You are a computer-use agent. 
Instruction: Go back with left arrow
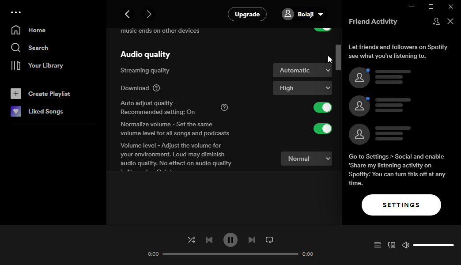(x=128, y=14)
